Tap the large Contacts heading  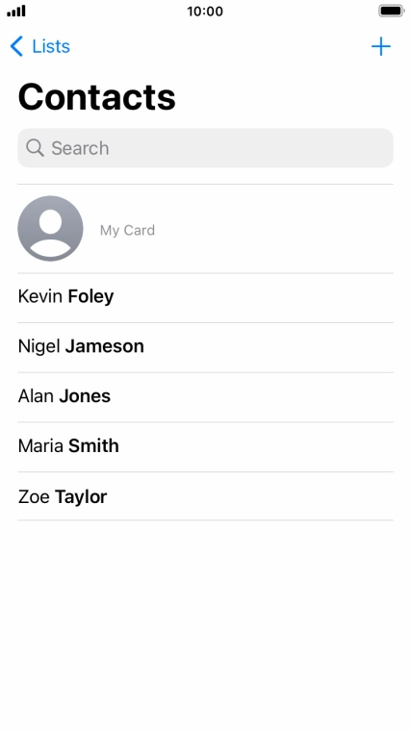[x=97, y=97]
